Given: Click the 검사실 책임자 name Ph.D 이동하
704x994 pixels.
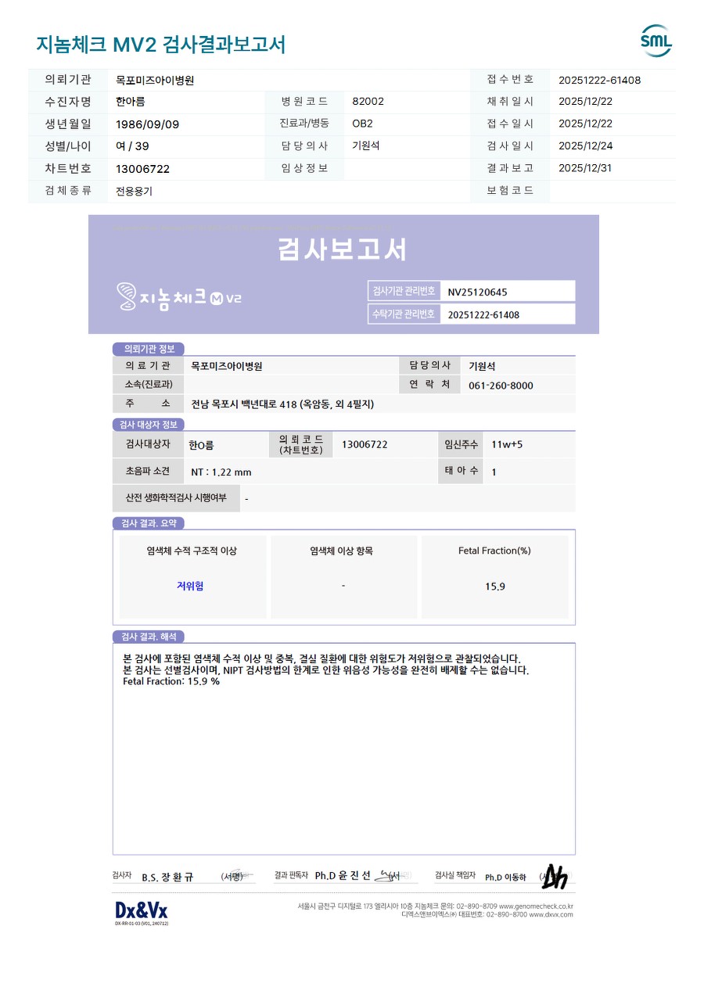Looking at the screenshot, I should pyautogui.click(x=505, y=877).
